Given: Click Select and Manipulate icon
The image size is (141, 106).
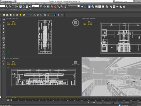Looking at the screenshot, I should pos(45,6).
